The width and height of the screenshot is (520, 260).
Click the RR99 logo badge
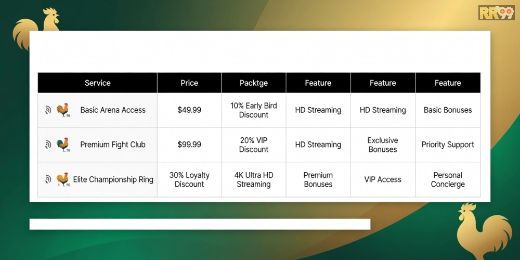click(496, 12)
